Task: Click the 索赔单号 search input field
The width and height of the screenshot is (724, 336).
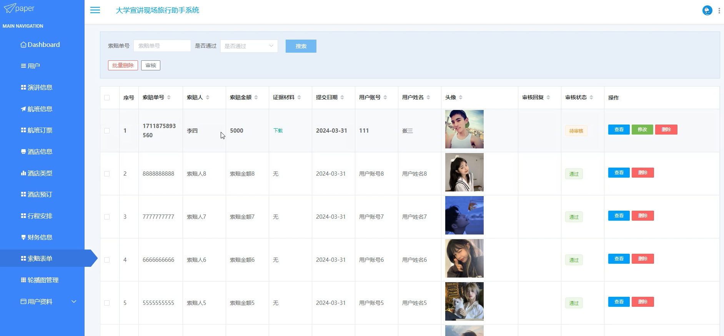Action: click(x=162, y=46)
